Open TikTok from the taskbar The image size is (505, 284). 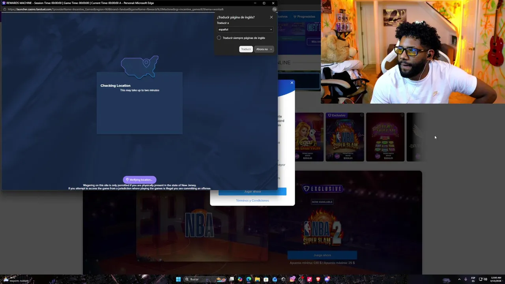(309, 279)
